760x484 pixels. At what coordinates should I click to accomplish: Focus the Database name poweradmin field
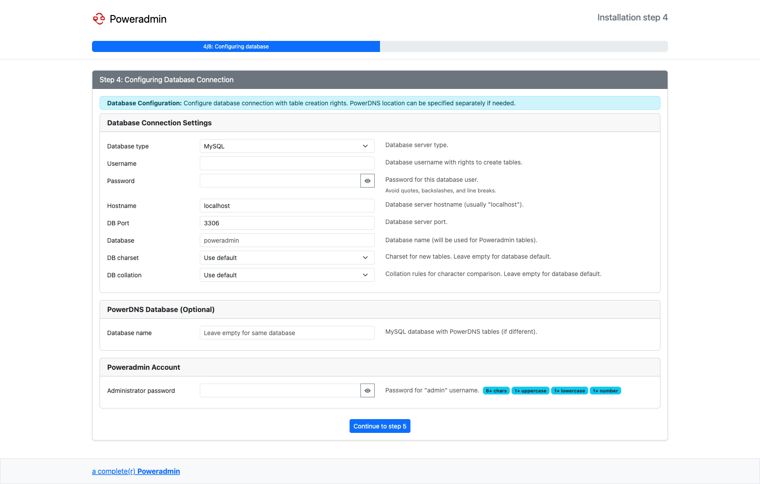click(287, 240)
